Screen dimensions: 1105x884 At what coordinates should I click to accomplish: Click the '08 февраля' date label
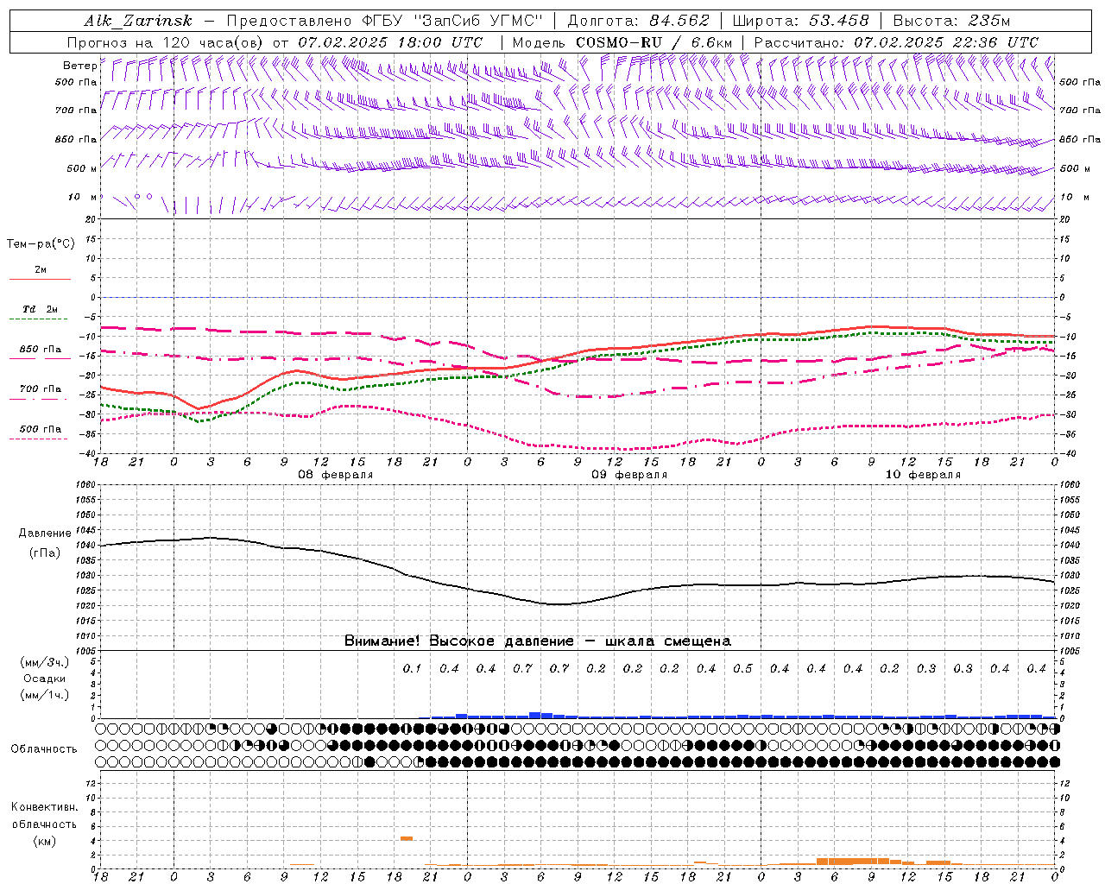pos(335,474)
